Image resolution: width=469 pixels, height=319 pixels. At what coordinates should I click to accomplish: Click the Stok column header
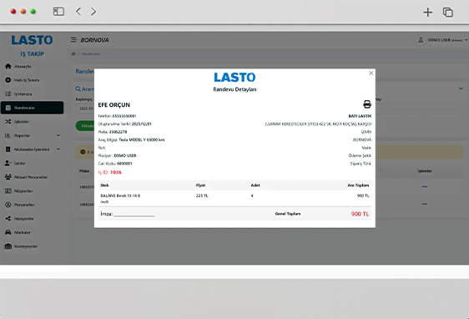[104, 185]
